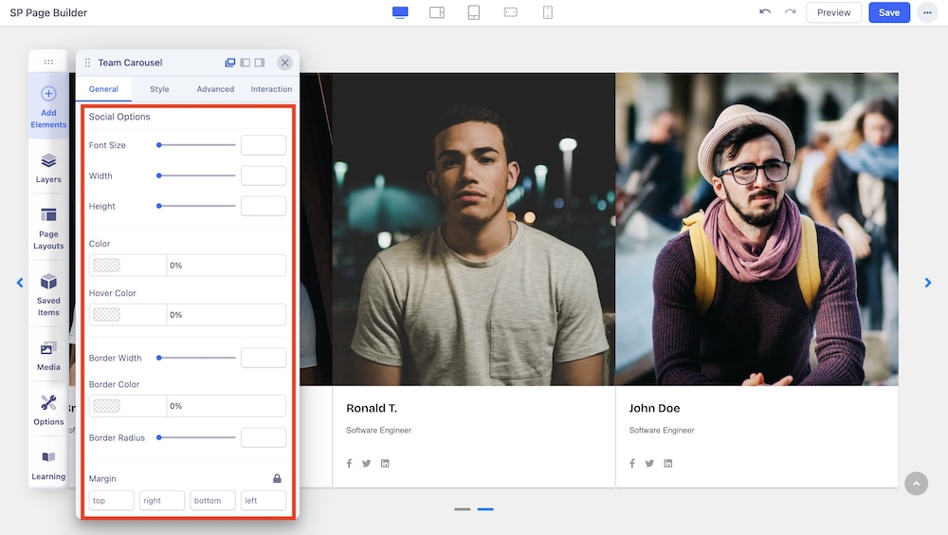The width and height of the screenshot is (948, 535).
Task: Click the Hover Color swatch
Action: (107, 315)
